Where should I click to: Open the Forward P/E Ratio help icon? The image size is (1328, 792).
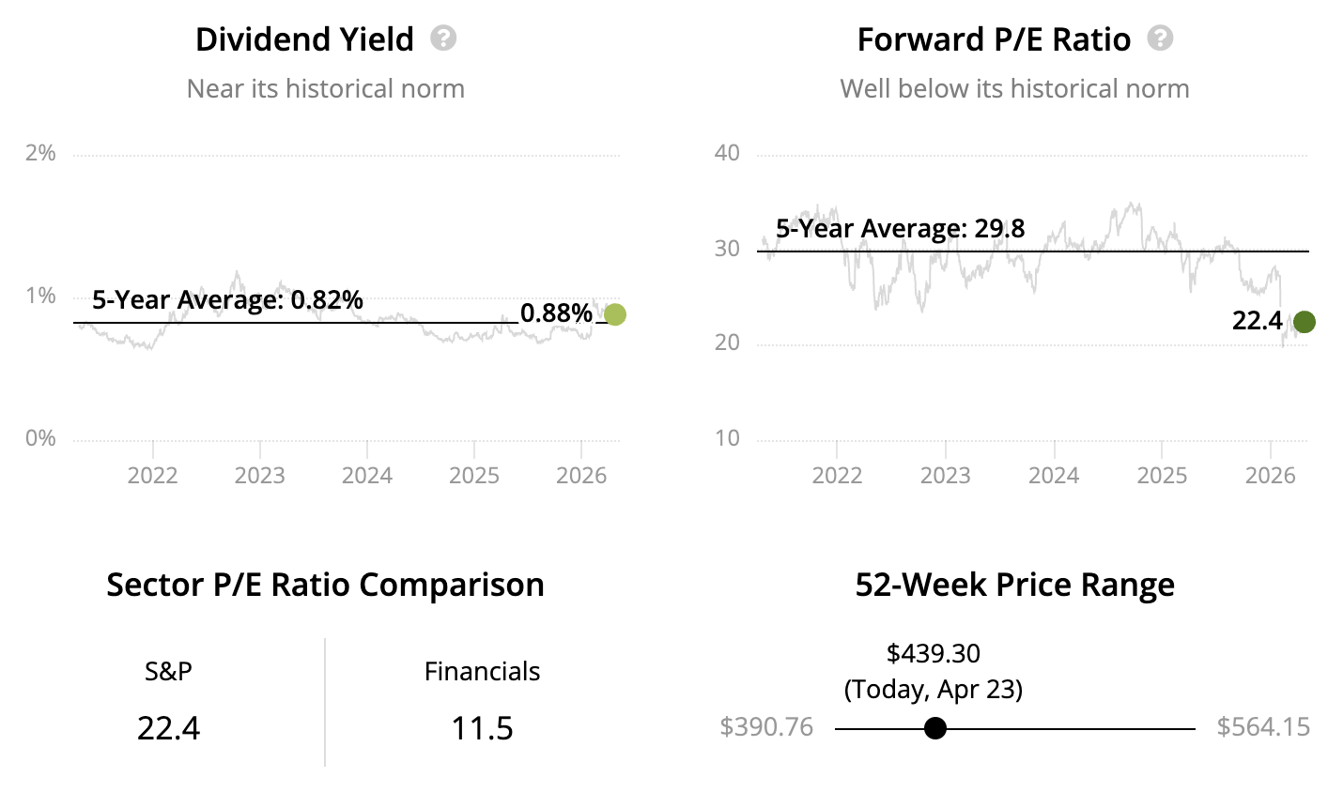(1161, 38)
